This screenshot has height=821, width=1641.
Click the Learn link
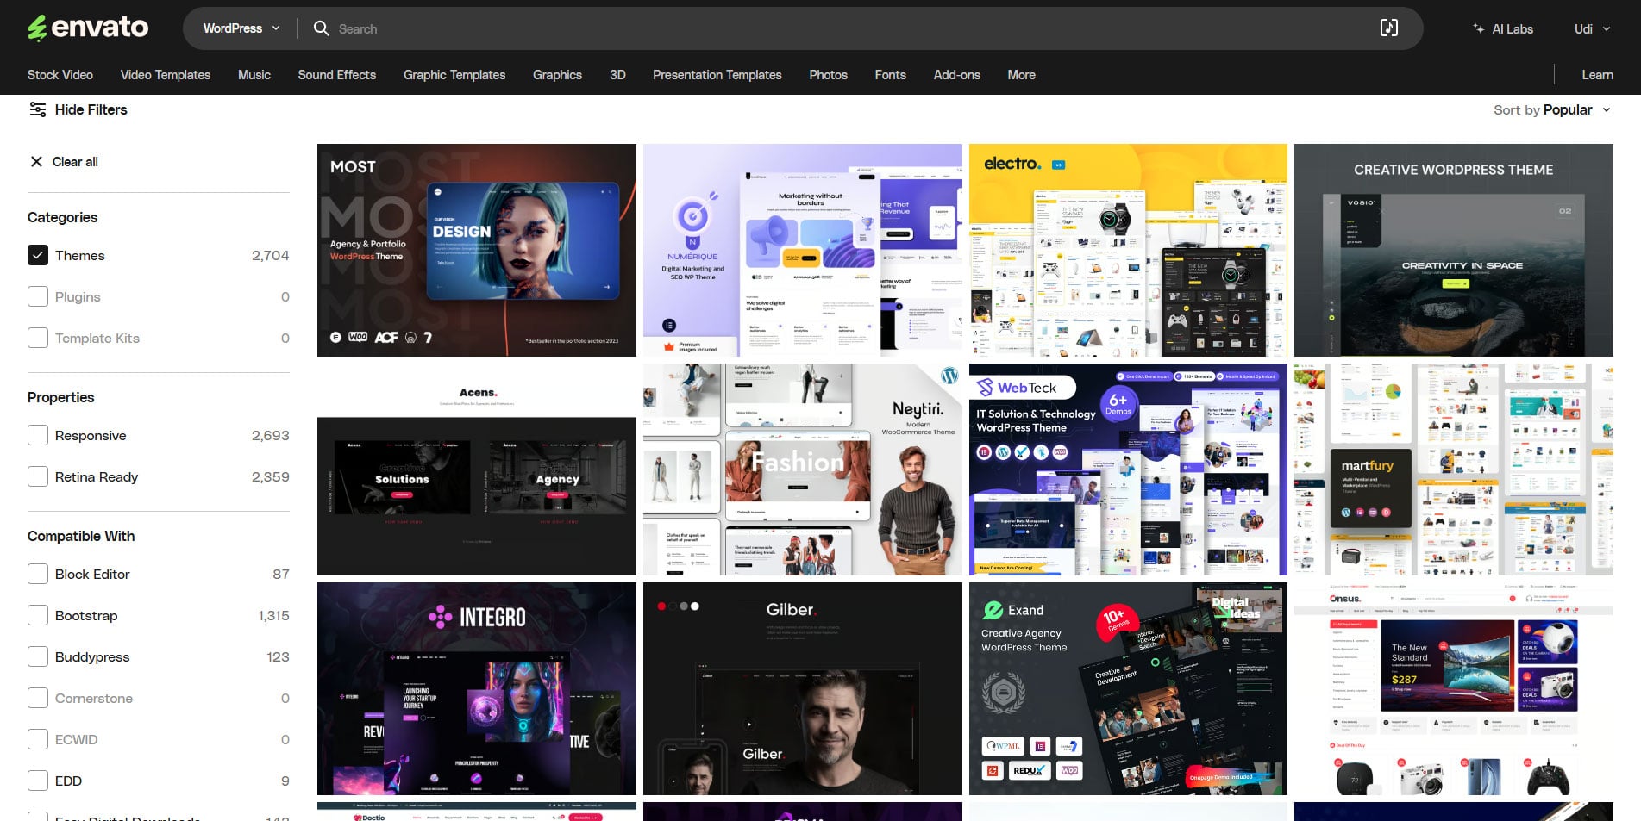coord(1597,75)
